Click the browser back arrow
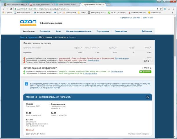Image resolution: width=177 pixels, height=139 pixels. coord(3,9)
